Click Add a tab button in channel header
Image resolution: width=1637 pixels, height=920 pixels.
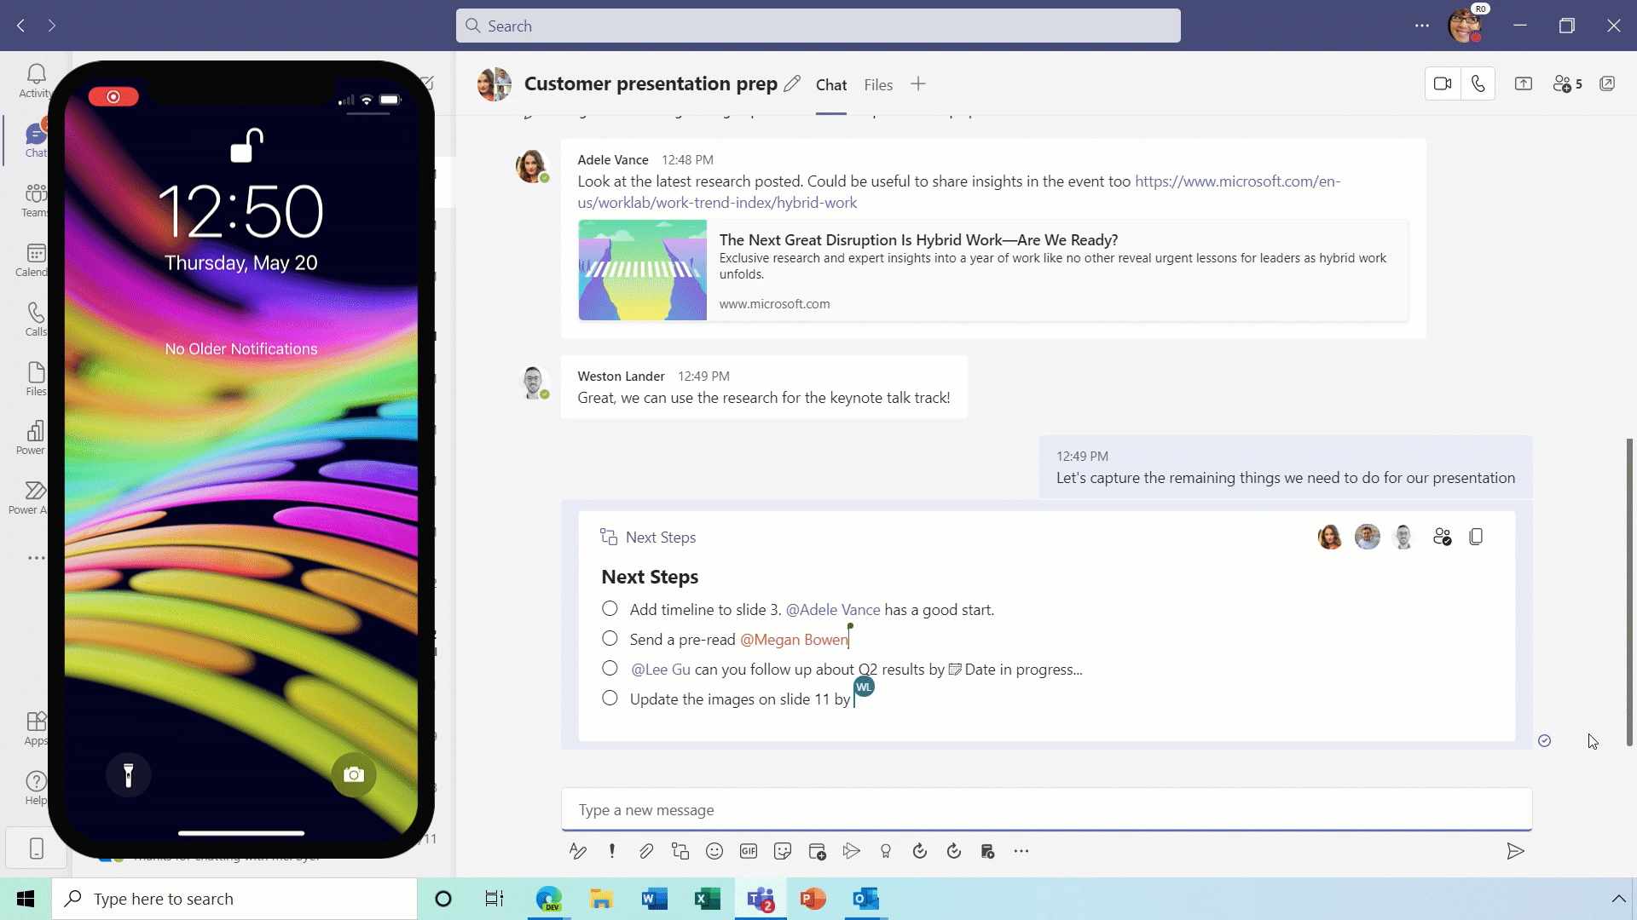point(917,84)
